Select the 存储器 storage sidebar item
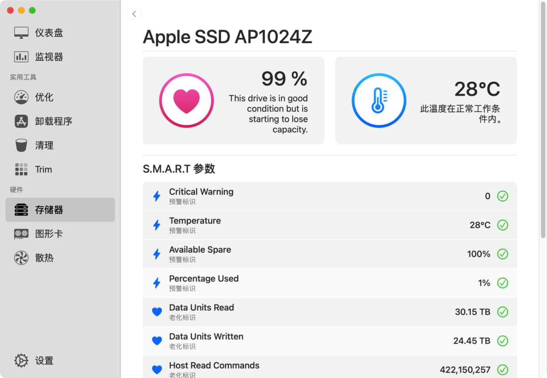The height and width of the screenshot is (378, 547). (60, 210)
